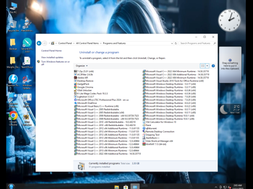The image size is (253, 189).
Task: Select WinRAR 7.13 (64-bit) in the list
Action: (x=154, y=144)
